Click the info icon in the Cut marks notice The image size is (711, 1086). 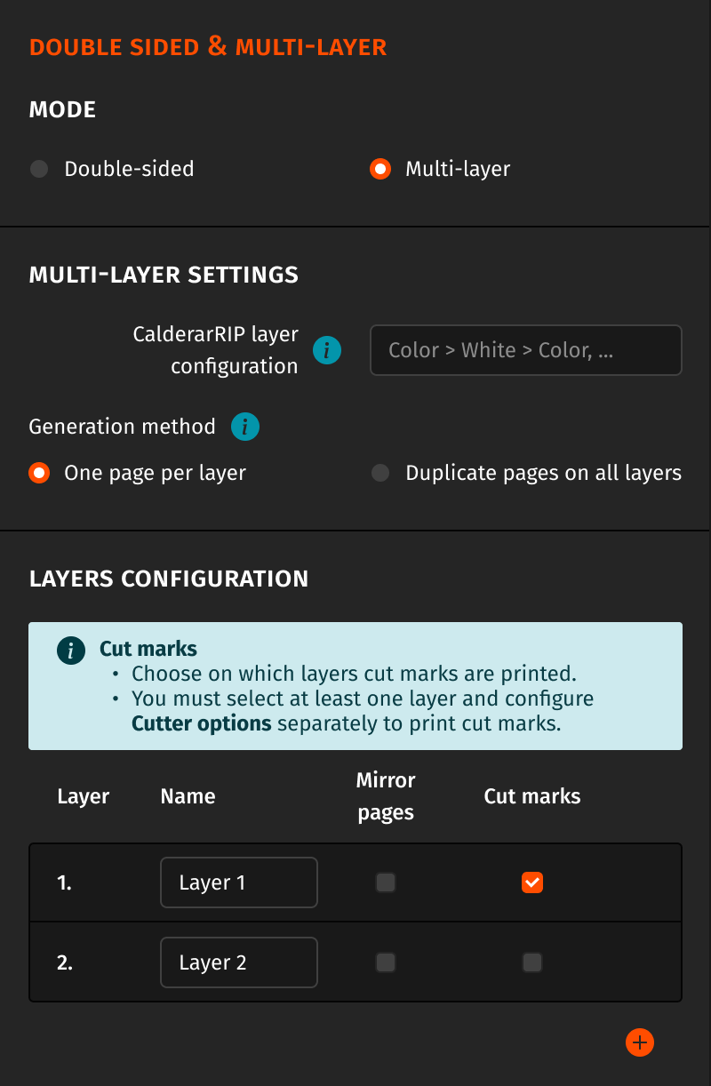tap(70, 651)
